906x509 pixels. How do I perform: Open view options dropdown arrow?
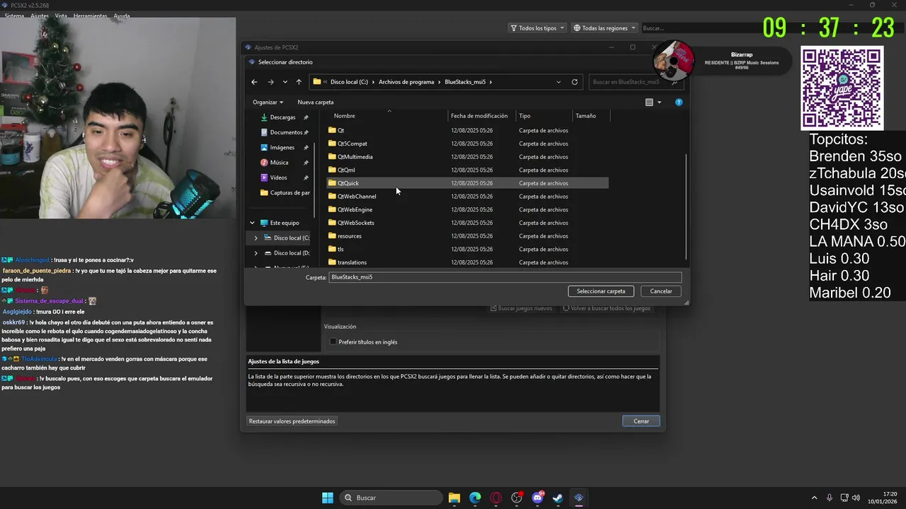coord(660,103)
